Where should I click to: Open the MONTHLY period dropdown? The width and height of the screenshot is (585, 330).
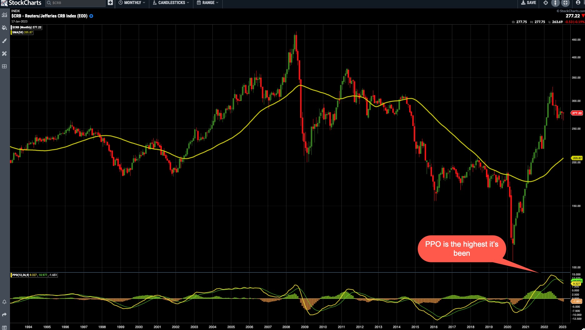[132, 3]
